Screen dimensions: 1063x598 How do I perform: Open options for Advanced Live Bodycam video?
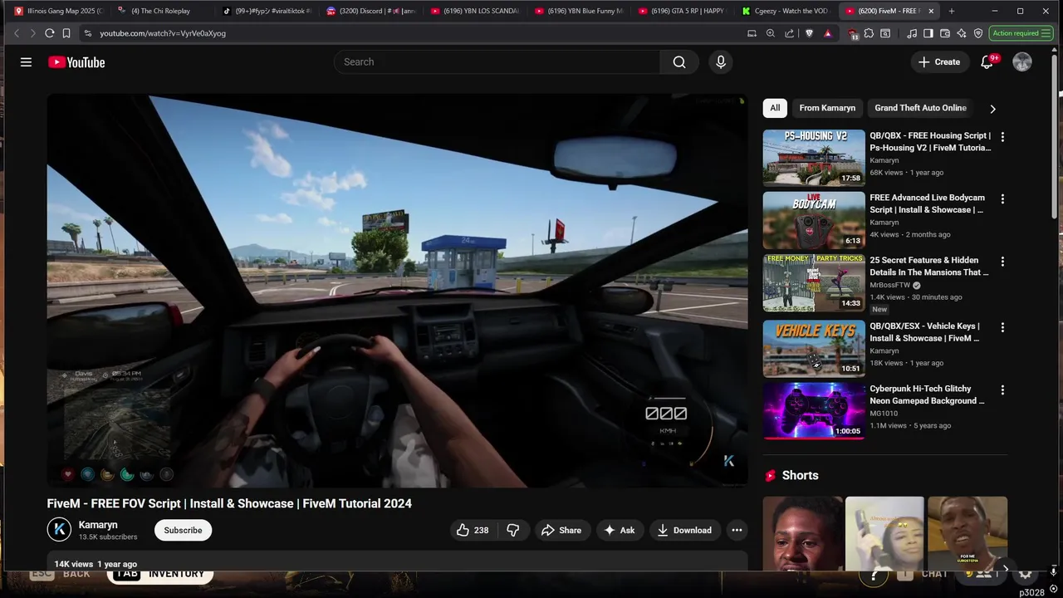point(1002,199)
